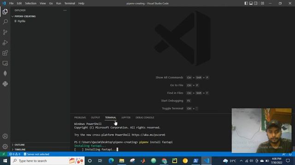Open the File menu

click(11, 3)
